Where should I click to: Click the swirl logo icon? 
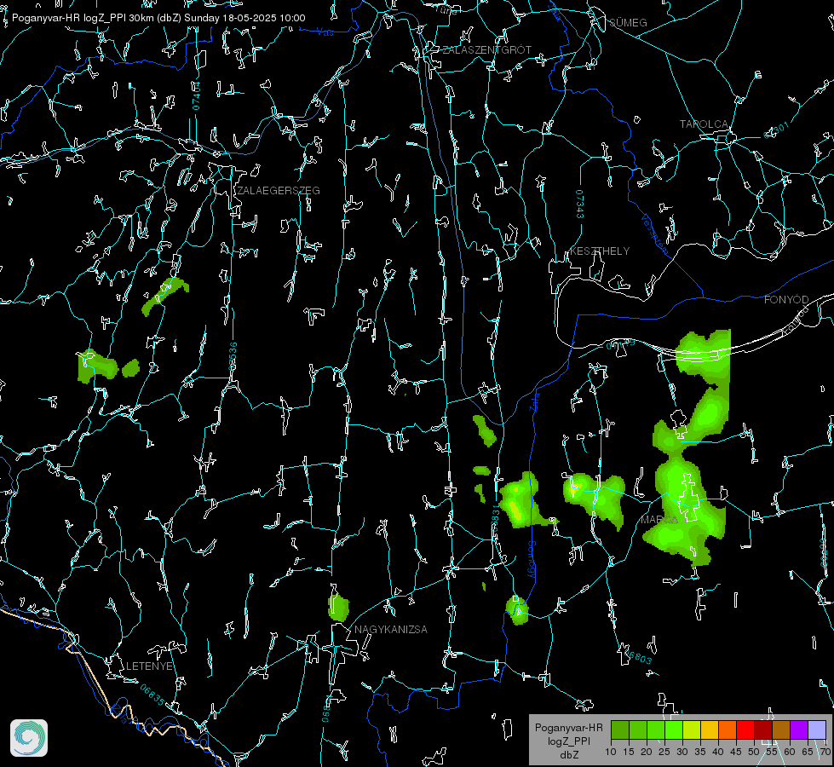(29, 738)
